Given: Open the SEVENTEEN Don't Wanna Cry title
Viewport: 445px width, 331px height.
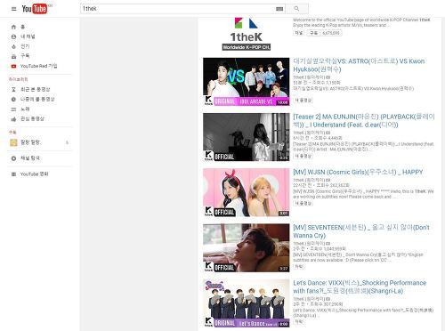Looking at the screenshot, I should click(x=361, y=231).
